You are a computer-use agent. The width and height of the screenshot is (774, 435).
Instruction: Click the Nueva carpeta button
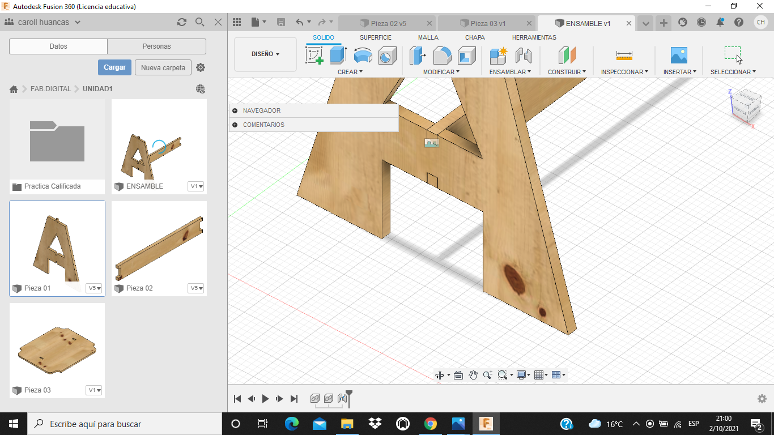(x=163, y=67)
